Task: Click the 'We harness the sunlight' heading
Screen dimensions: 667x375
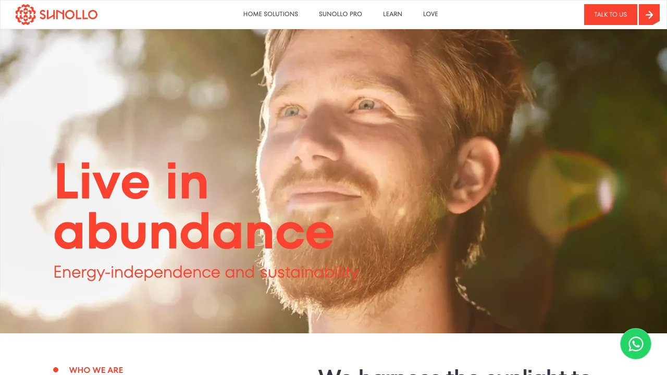Action: [x=454, y=371]
